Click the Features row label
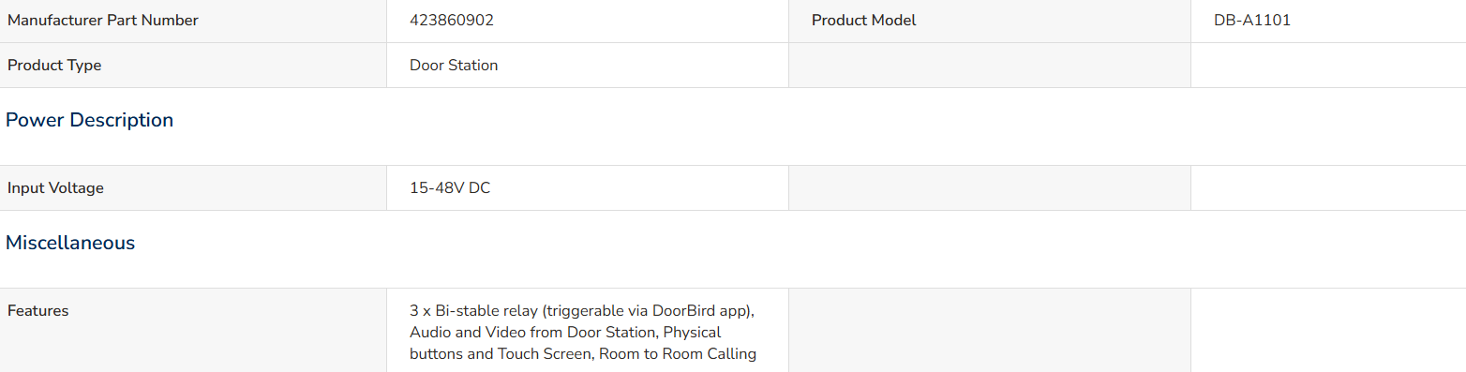1466x372 pixels. click(38, 310)
